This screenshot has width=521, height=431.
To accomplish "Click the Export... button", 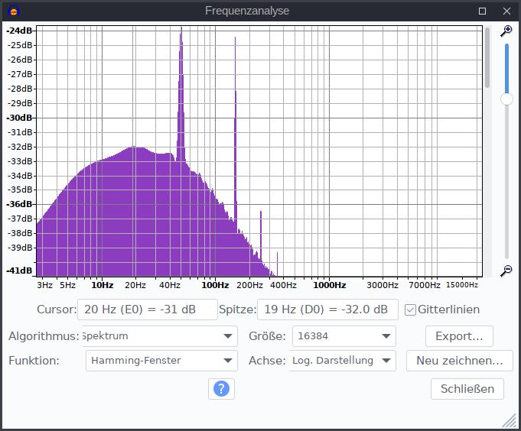I will click(x=459, y=336).
